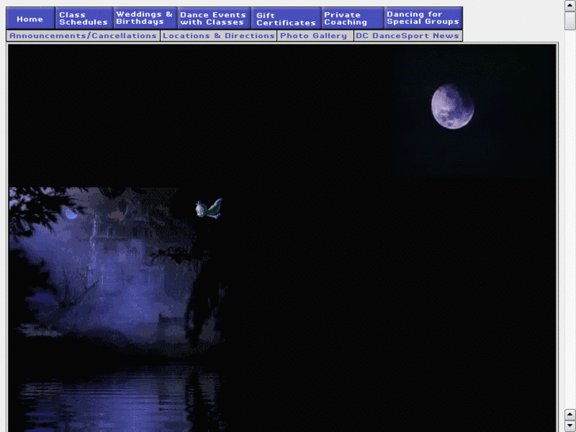Click Announcements/Cancellations link
The width and height of the screenshot is (576, 432).
pyautogui.click(x=83, y=36)
